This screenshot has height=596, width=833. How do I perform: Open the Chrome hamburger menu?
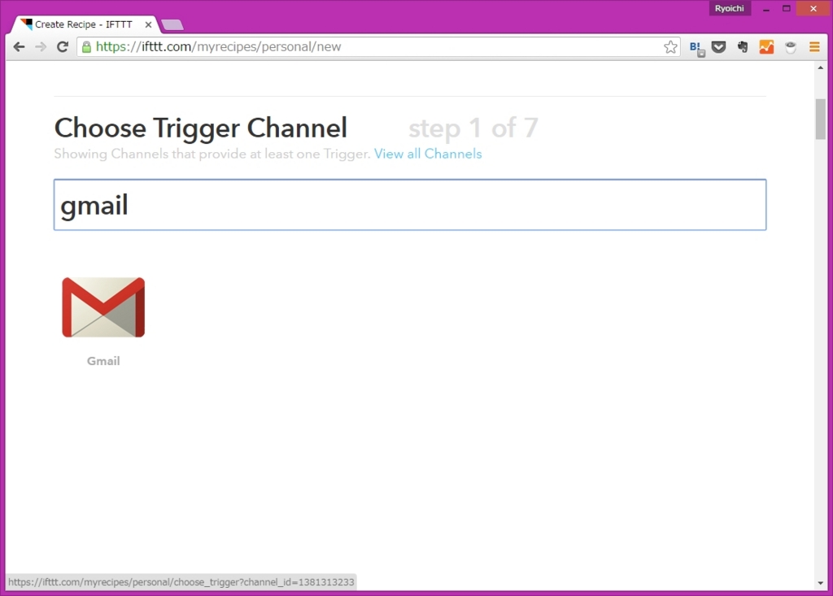814,47
